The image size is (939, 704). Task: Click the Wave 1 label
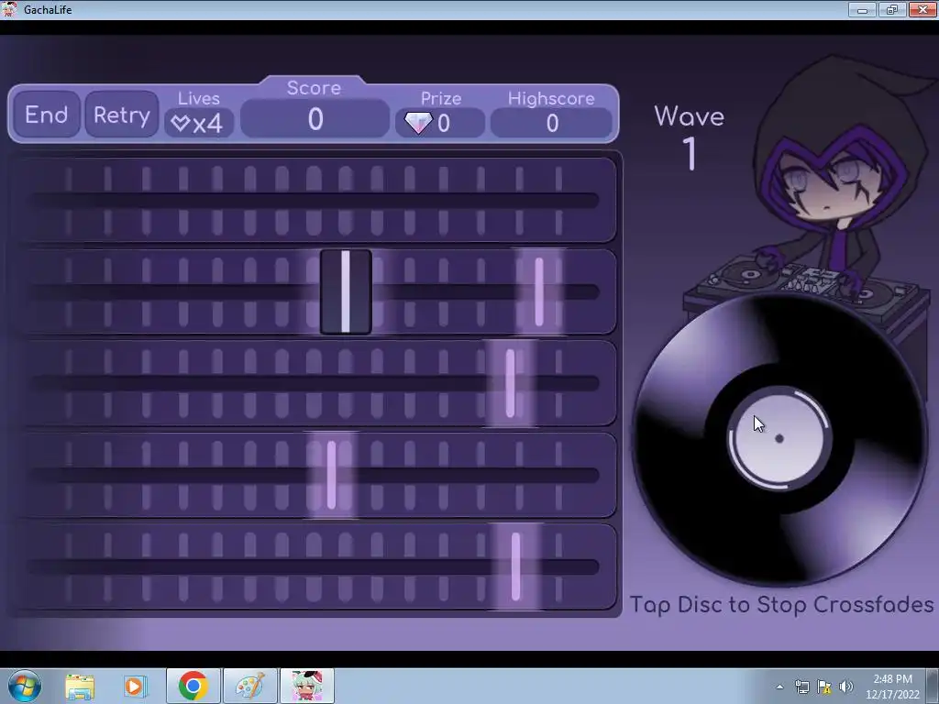point(690,137)
